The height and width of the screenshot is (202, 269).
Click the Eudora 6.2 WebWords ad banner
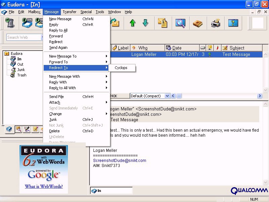pyautogui.click(x=44, y=169)
